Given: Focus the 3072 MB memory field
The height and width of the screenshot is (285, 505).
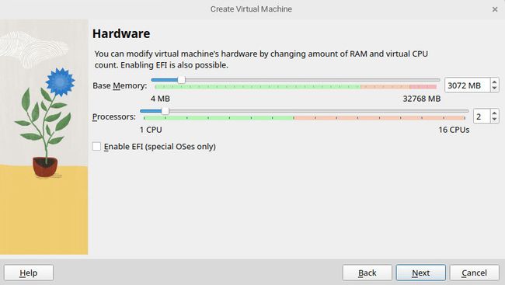Looking at the screenshot, I should click(x=468, y=85).
